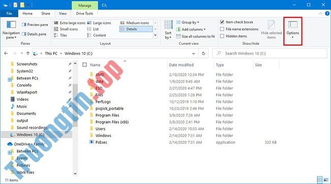Image resolution: width=331 pixels, height=184 pixels.
Task: Click the Properties quick access icon
Action: 15,5
